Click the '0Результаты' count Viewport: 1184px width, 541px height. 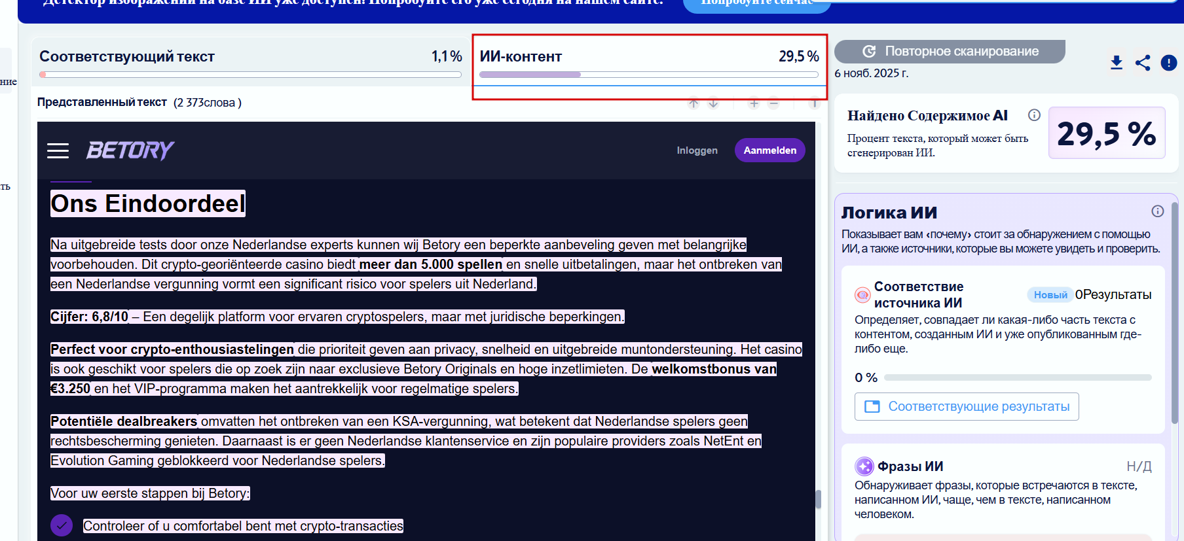point(1113,295)
